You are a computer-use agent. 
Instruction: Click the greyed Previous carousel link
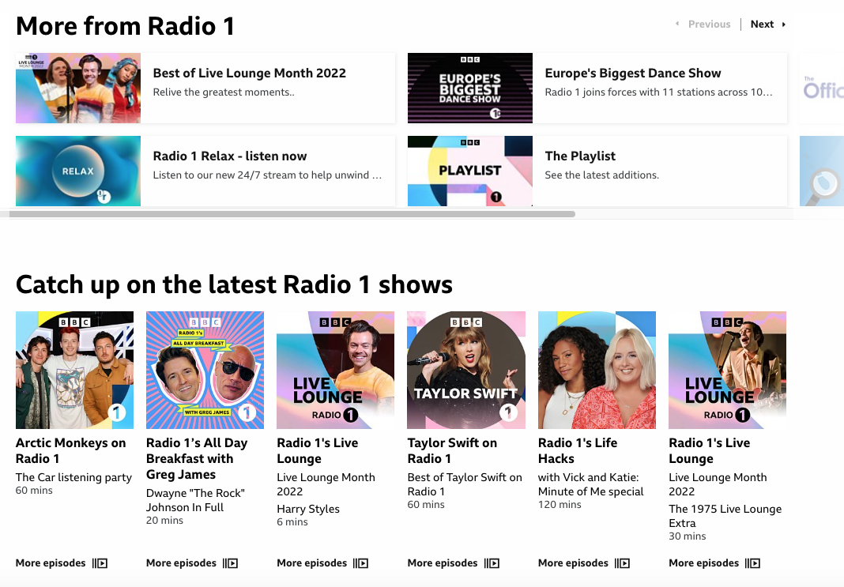703,24
